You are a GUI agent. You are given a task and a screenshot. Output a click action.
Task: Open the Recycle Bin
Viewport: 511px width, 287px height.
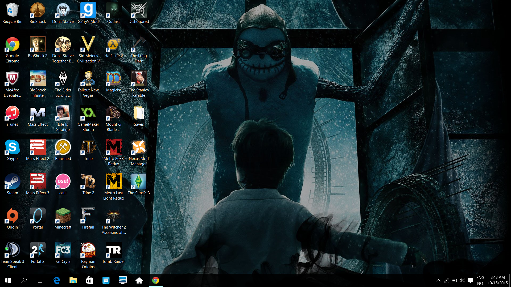(12, 10)
